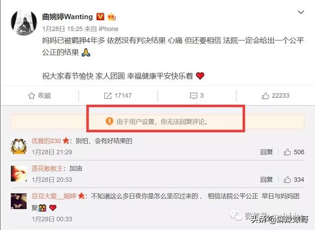The height and width of the screenshot is (230, 315).
Task: Open the post options chevron dropdown
Action: (x=301, y=12)
